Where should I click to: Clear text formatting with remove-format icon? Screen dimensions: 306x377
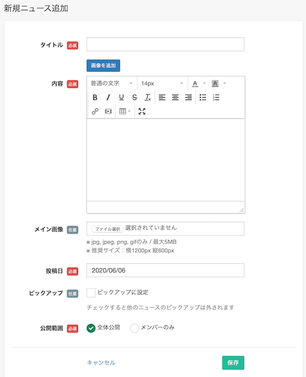(x=148, y=98)
